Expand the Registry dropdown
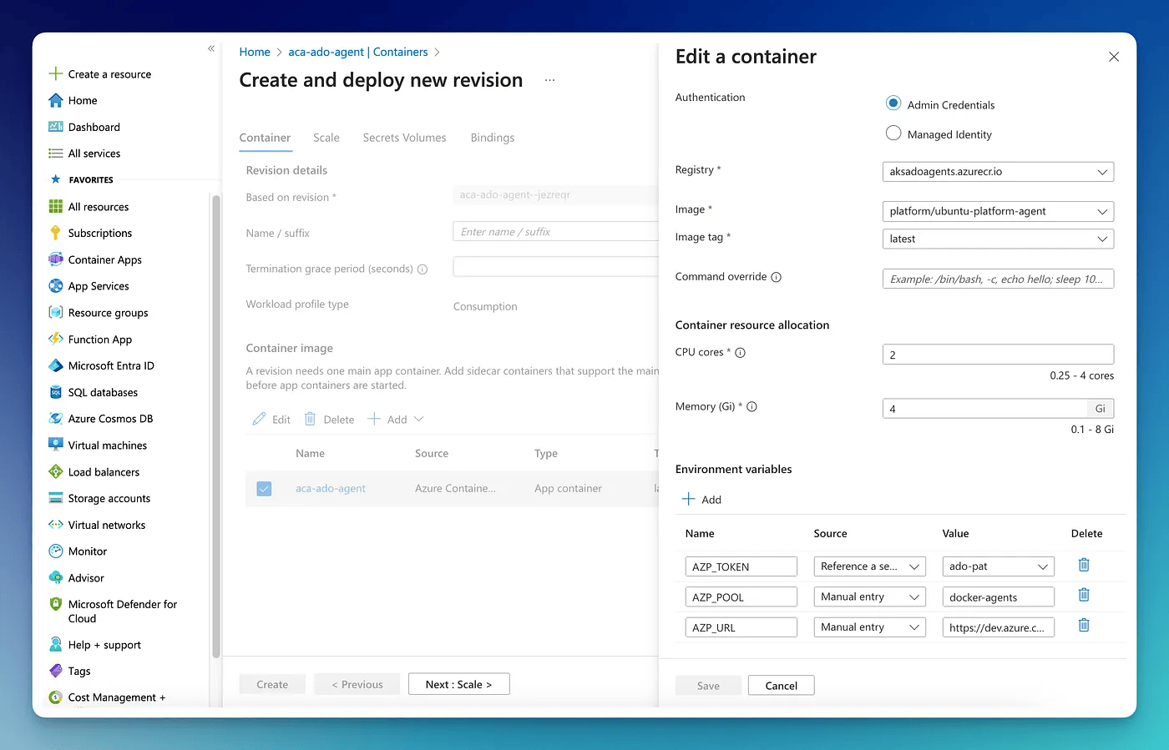Image resolution: width=1169 pixels, height=750 pixels. tap(998, 171)
